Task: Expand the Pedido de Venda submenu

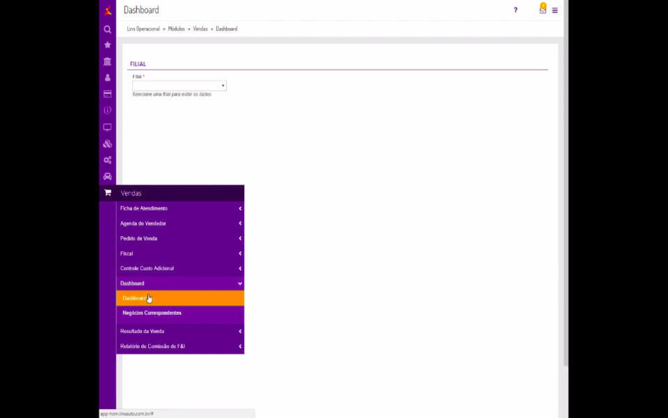Action: click(x=180, y=238)
